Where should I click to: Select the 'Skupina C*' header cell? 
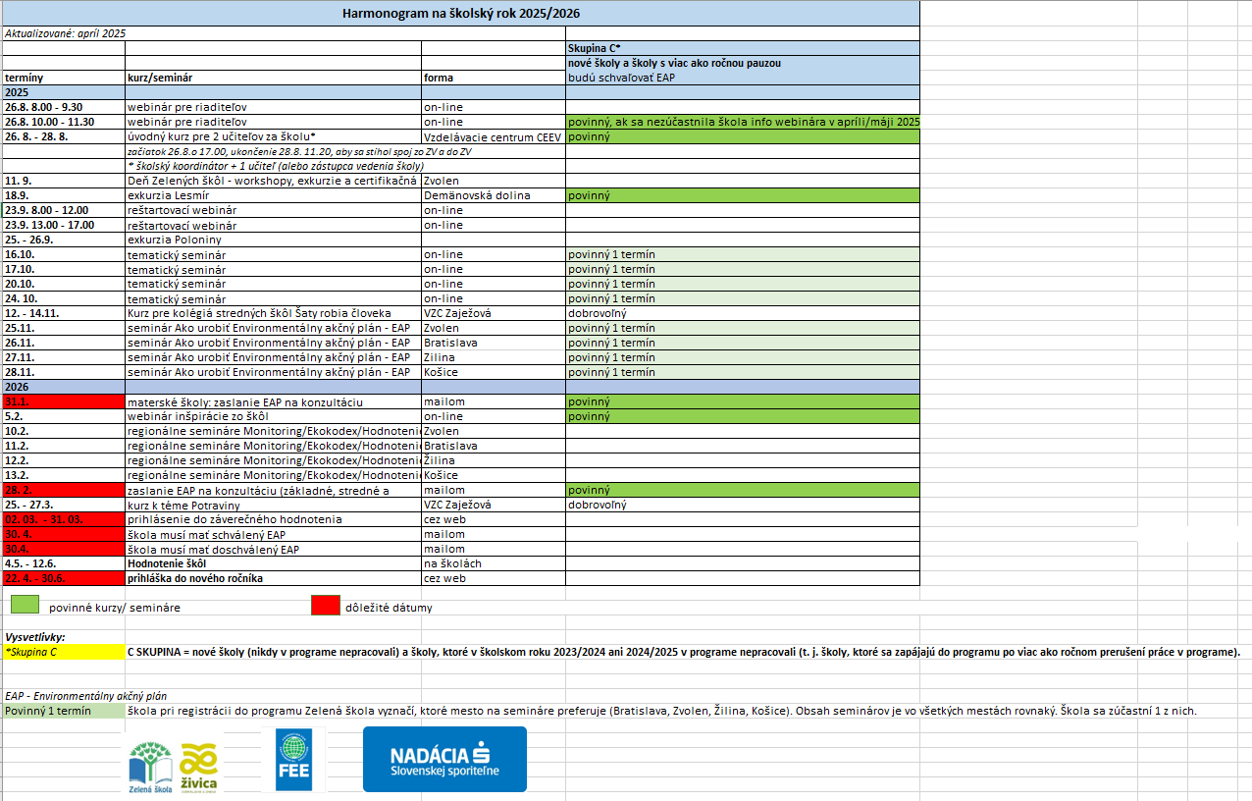pos(743,48)
